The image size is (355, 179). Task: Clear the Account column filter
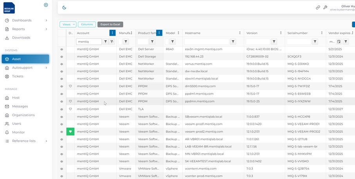click(x=112, y=41)
